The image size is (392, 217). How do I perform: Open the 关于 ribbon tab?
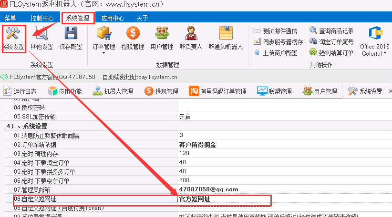point(142,18)
